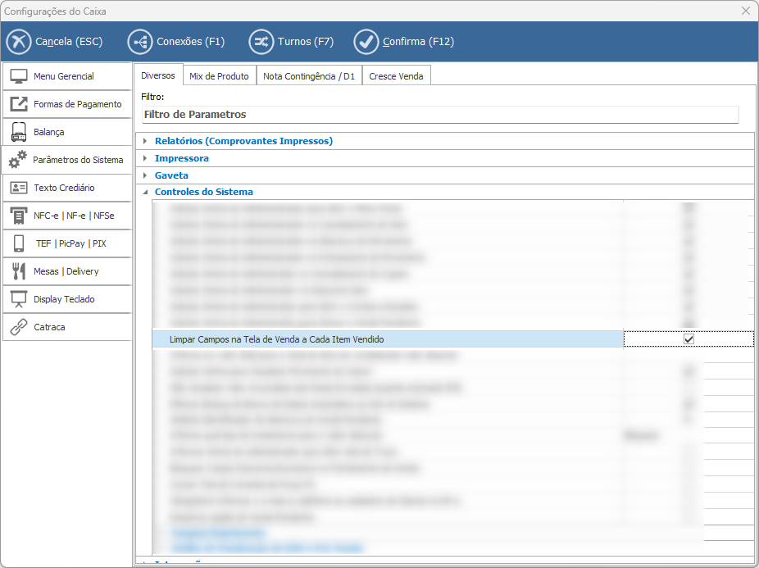Uncheck Limpar Campos na Tela de Venda
This screenshot has height=568, width=759.
(689, 339)
